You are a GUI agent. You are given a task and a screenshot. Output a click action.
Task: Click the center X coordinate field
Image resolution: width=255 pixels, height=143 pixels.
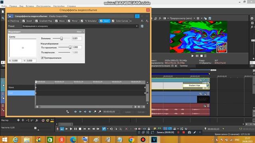17,60
